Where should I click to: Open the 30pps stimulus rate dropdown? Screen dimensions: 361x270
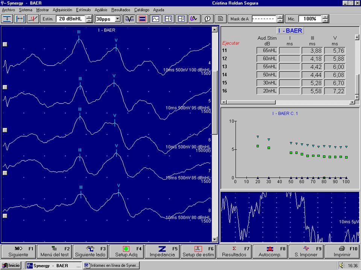point(118,19)
